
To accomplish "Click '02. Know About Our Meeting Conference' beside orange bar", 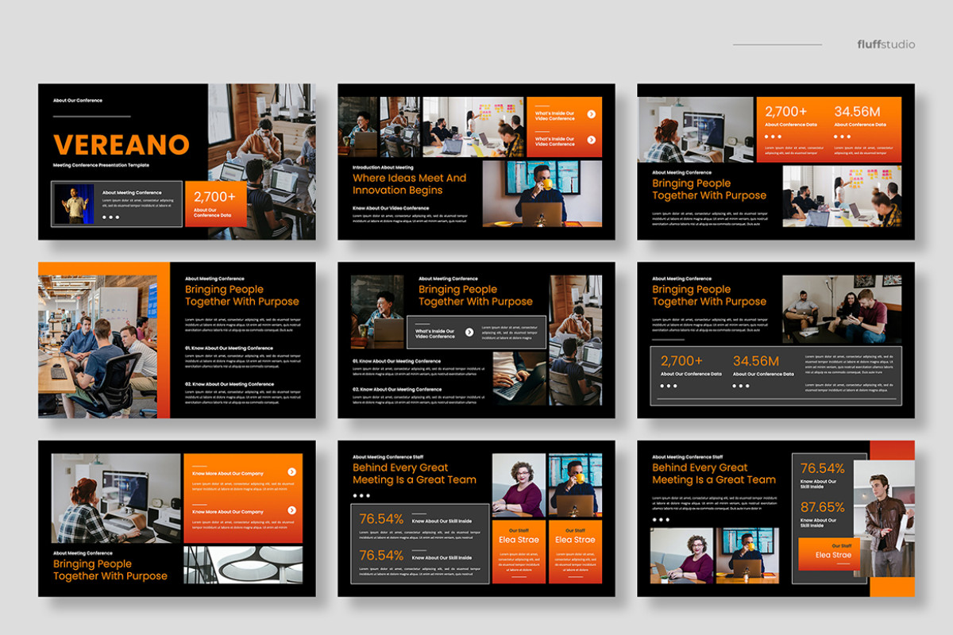I will click(229, 384).
